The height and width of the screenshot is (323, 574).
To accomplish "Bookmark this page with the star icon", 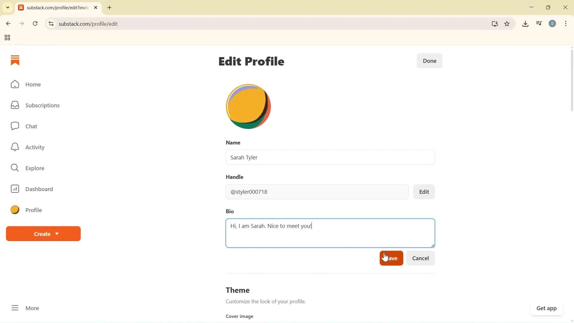I will 507,24.
